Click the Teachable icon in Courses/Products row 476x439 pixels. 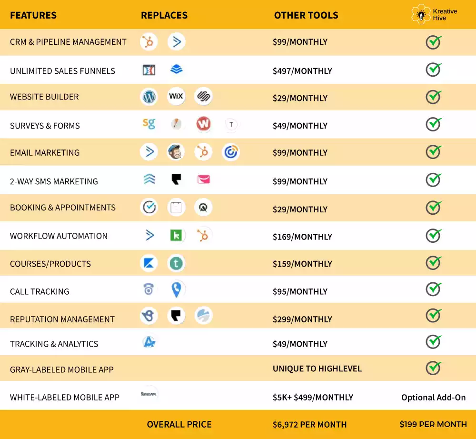pyautogui.click(x=176, y=263)
